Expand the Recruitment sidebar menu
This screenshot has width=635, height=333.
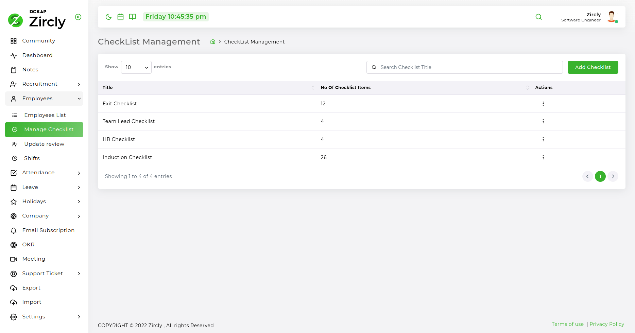pos(44,84)
